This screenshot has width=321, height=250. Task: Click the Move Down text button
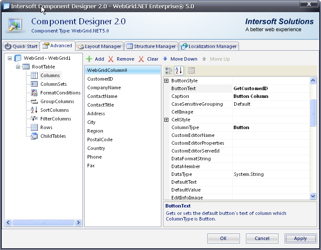point(184,59)
